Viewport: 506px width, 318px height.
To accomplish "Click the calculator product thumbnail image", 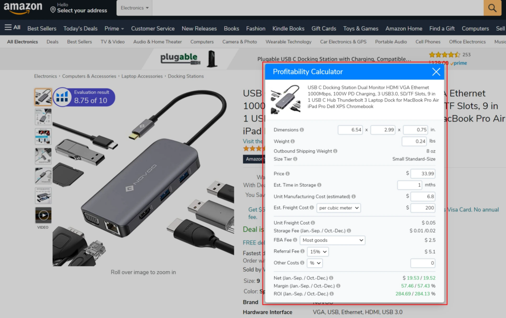I will (286, 99).
